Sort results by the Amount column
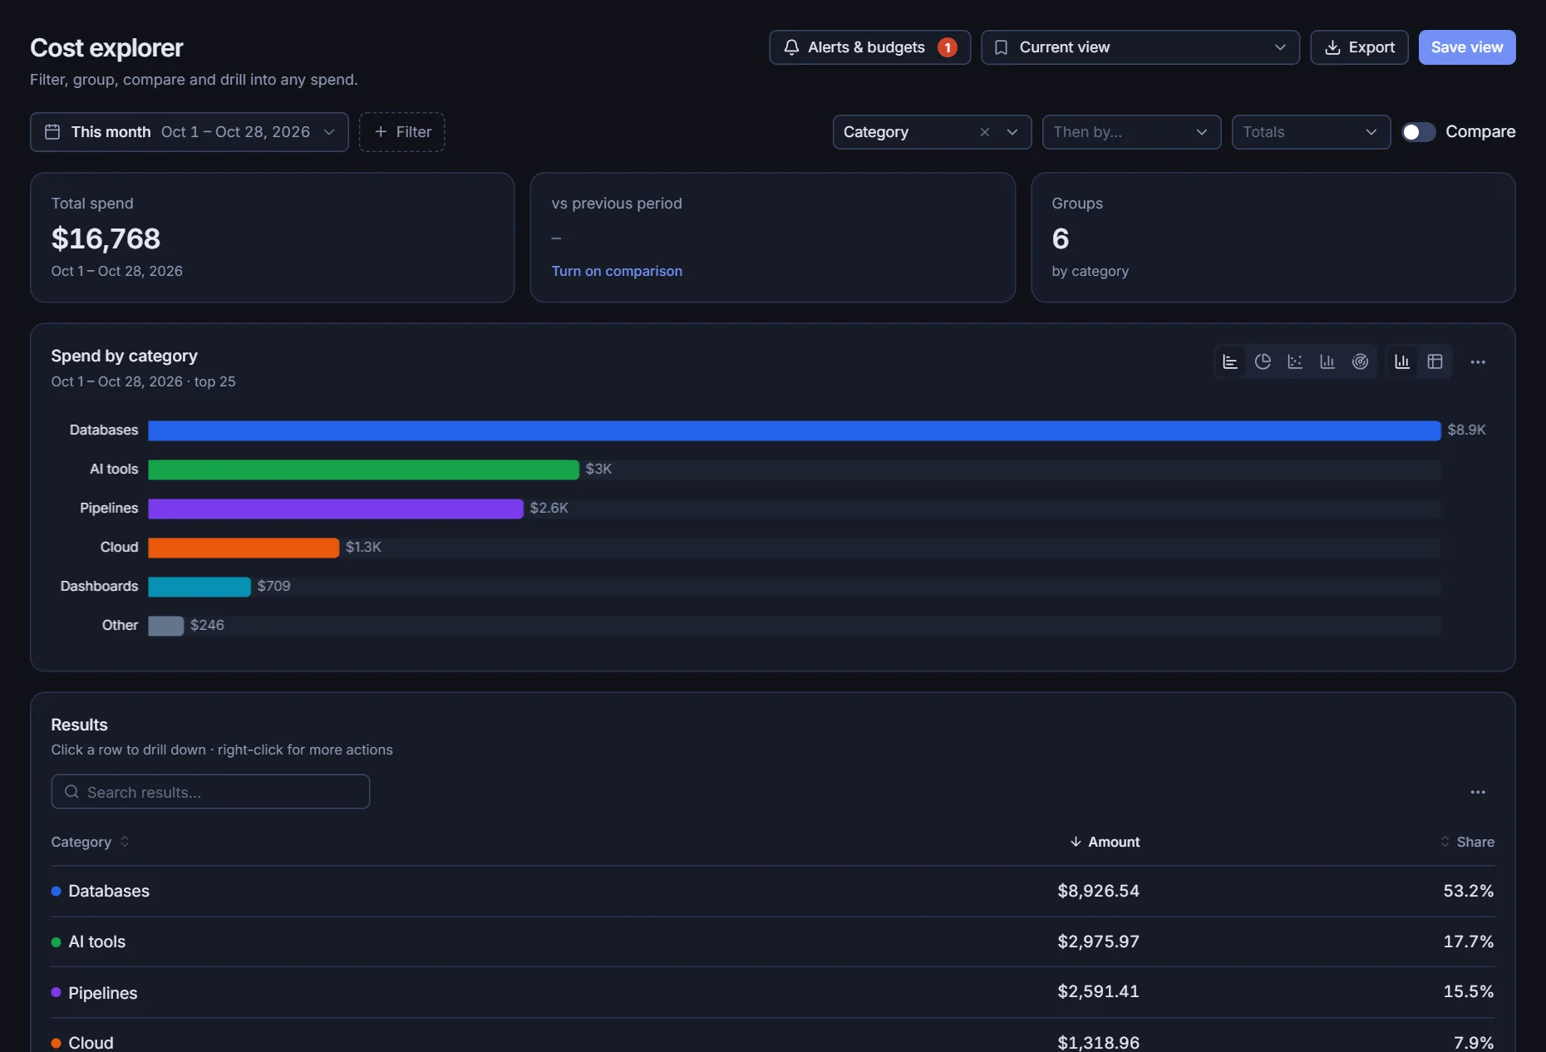The width and height of the screenshot is (1546, 1052). point(1105,842)
